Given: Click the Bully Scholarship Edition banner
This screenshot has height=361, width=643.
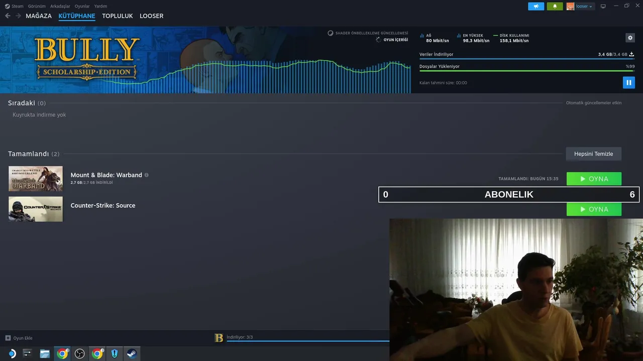Looking at the screenshot, I should (x=87, y=59).
